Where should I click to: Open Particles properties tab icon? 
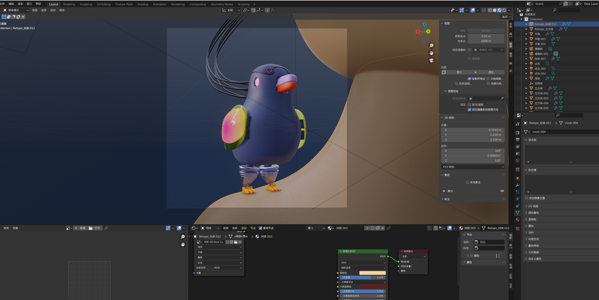click(518, 191)
